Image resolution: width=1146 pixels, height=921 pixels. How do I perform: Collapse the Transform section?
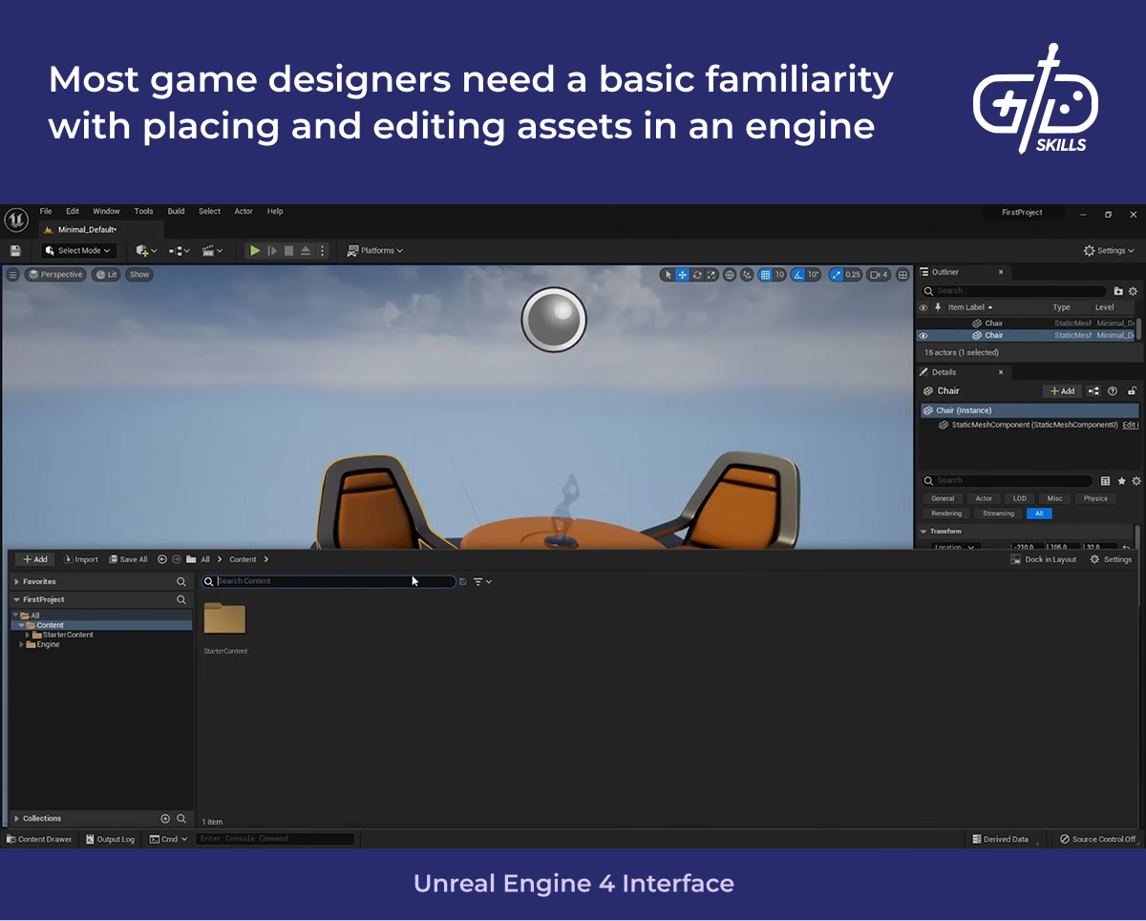click(x=923, y=532)
